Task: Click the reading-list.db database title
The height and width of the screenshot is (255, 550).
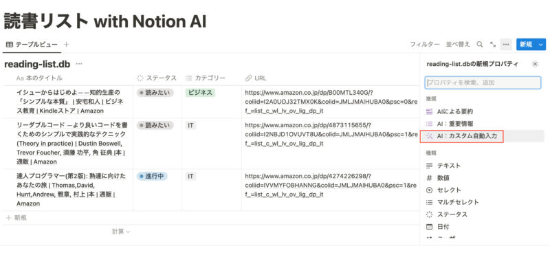Action: pos(37,64)
